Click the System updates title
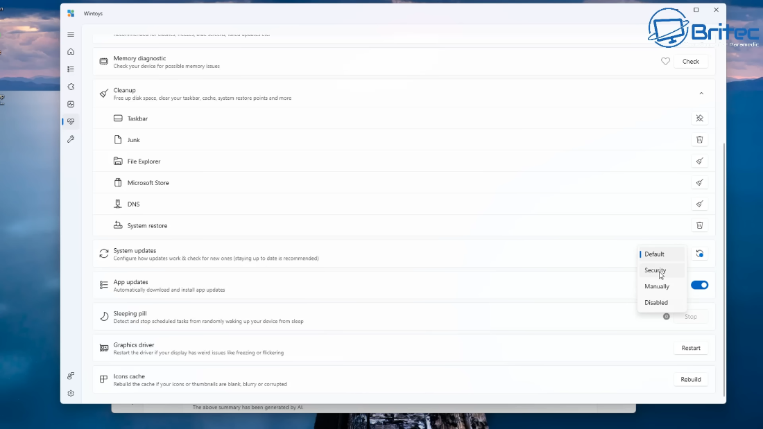 135,250
